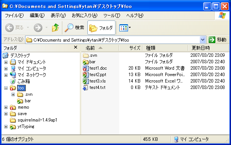This screenshot has height=145, width=231.
Task: Click the Microsoft Word 文書 type cell
Action: click(165, 68)
